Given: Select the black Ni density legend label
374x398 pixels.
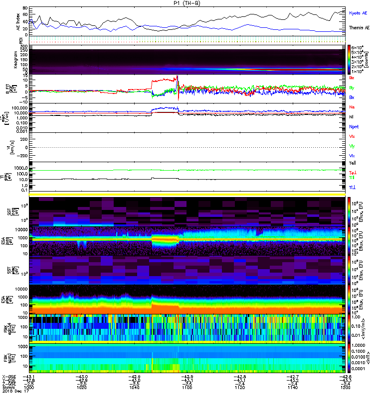Looking at the screenshot, I should [x=352, y=117].
